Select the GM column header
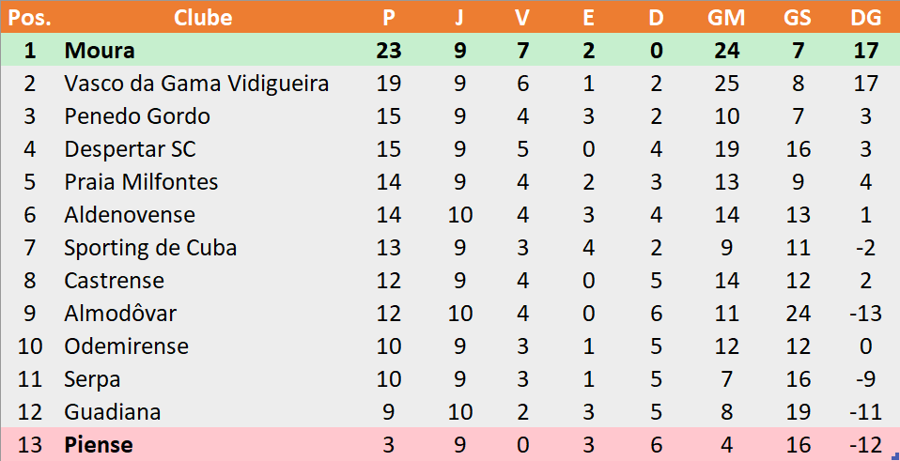 click(x=726, y=18)
